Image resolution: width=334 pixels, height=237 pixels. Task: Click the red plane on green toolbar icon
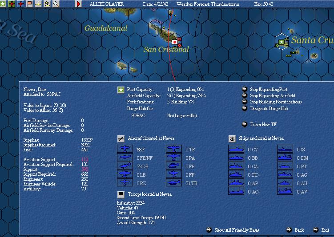pos(12,4)
